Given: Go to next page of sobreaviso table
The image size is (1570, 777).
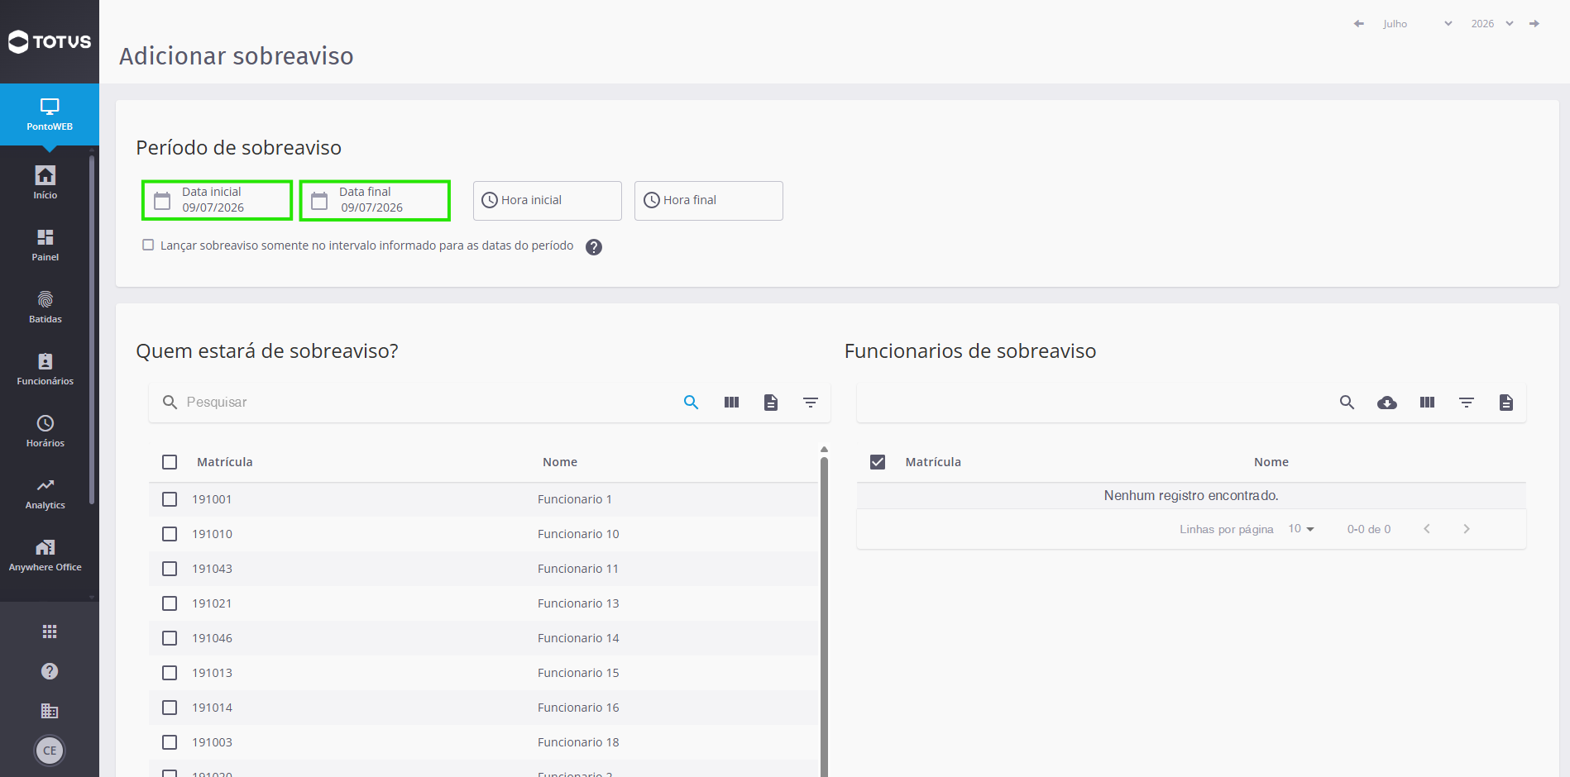Looking at the screenshot, I should [x=1467, y=529].
